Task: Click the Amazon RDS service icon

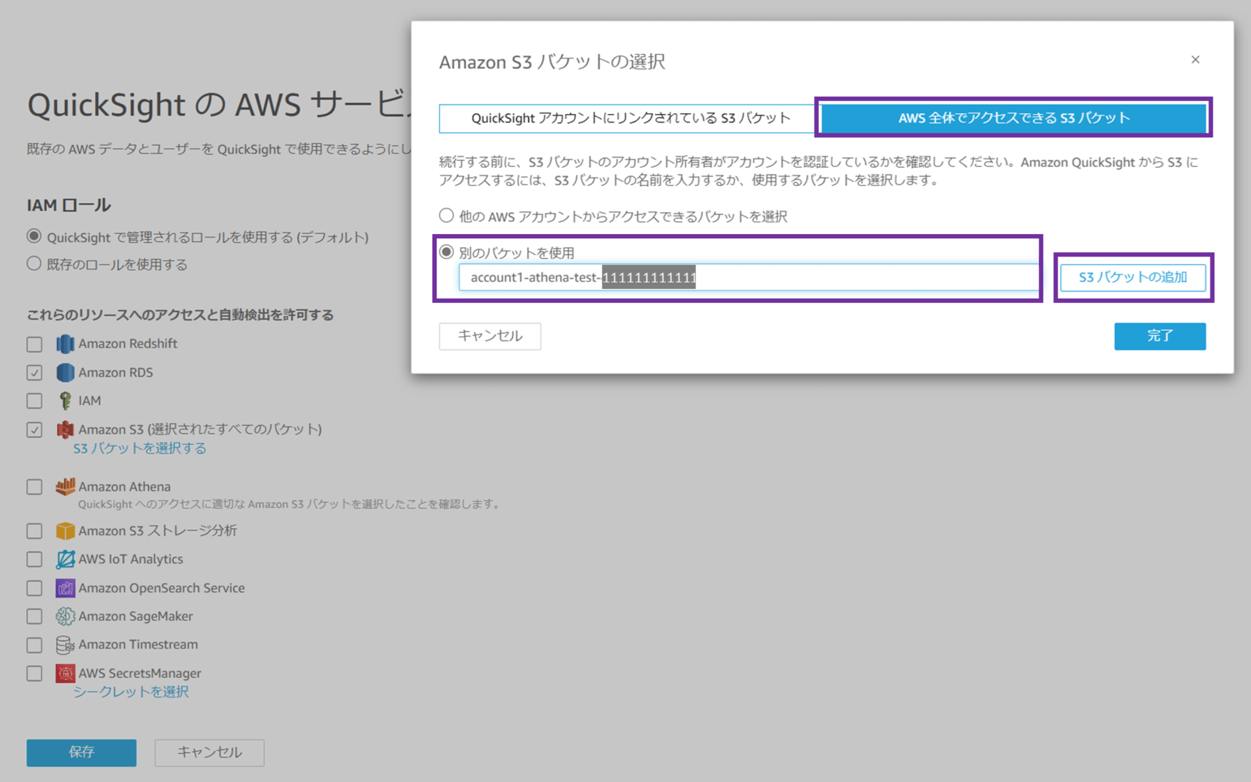Action: point(65,372)
